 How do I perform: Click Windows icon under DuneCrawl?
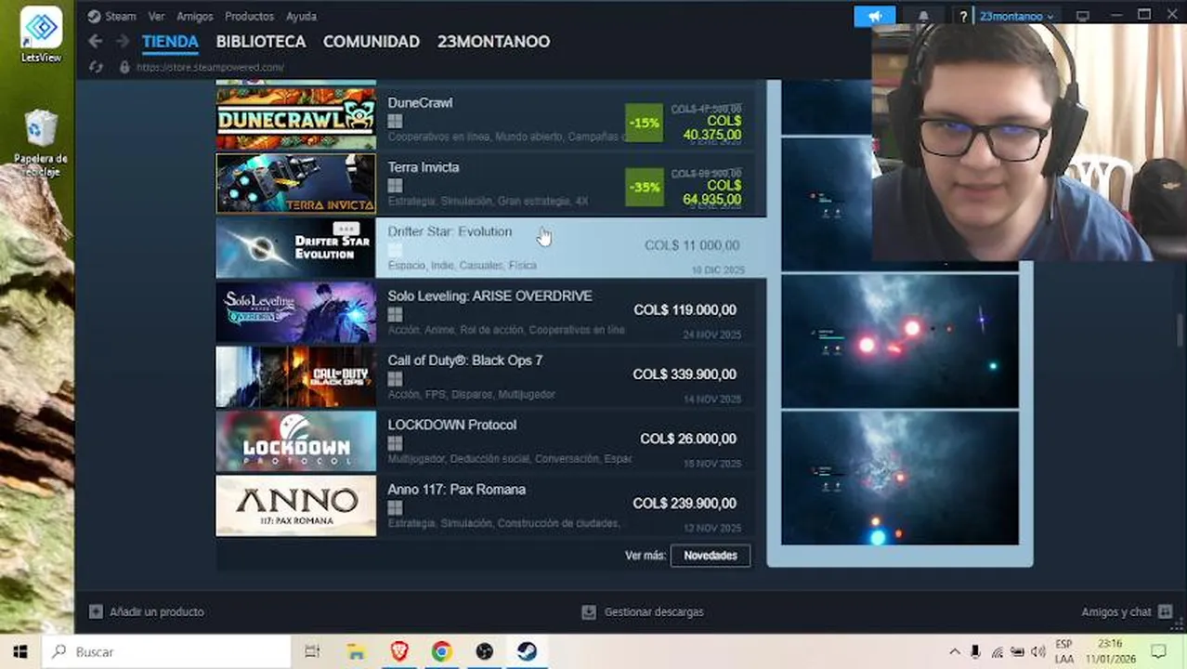pyautogui.click(x=395, y=122)
